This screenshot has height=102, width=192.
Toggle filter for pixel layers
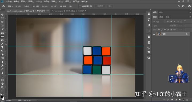[167, 21]
